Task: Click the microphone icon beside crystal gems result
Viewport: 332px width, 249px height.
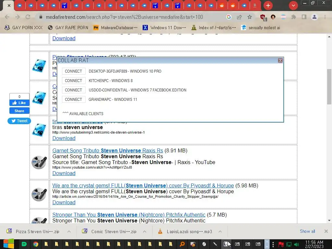Action: 39,195
